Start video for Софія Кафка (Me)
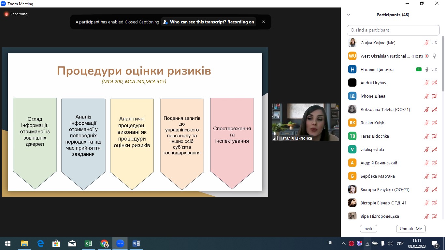The image size is (445, 250). 435,42
